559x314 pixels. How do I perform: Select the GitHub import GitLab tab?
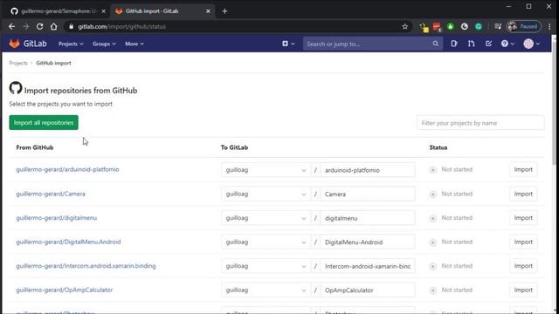(162, 11)
